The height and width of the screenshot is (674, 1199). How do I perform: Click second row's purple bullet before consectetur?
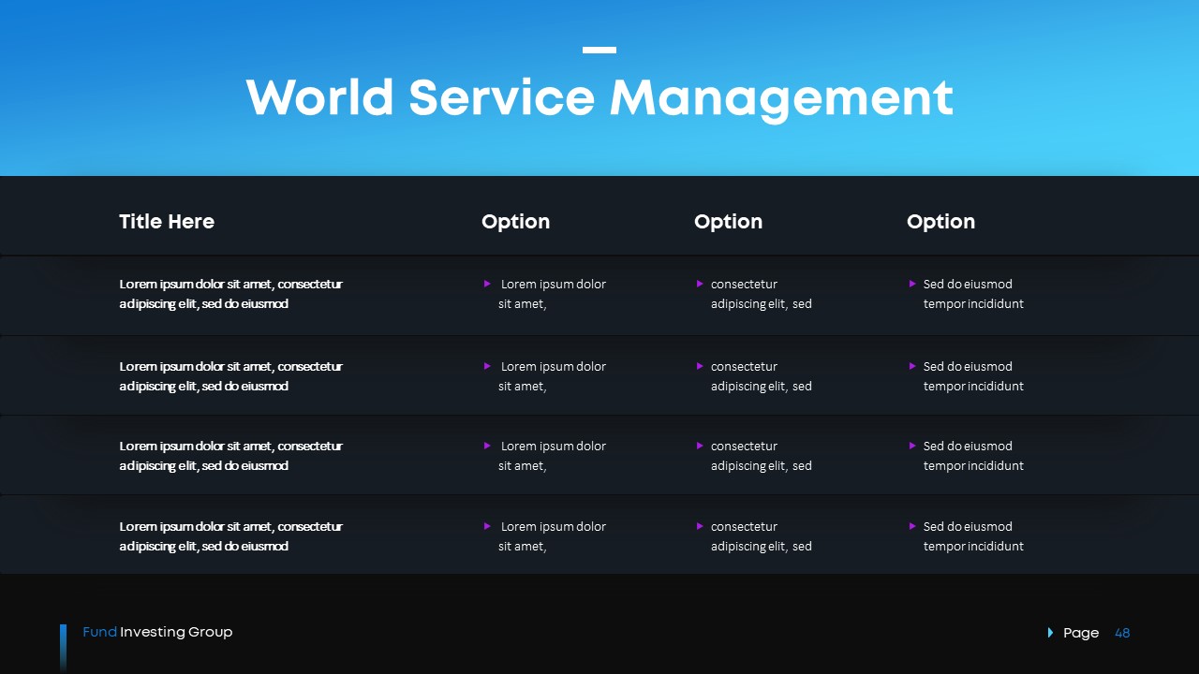coord(700,366)
